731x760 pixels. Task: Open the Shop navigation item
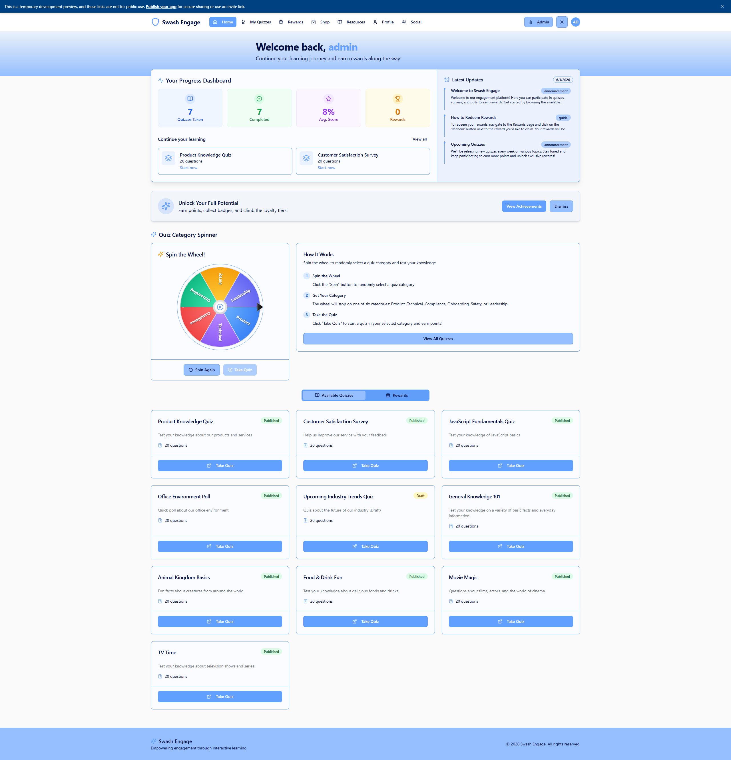coord(321,22)
